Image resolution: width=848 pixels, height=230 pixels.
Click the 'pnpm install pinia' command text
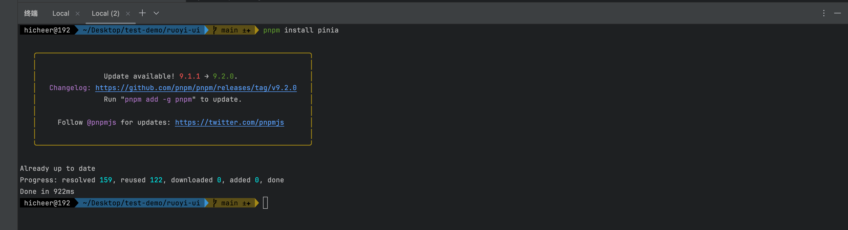coord(300,30)
